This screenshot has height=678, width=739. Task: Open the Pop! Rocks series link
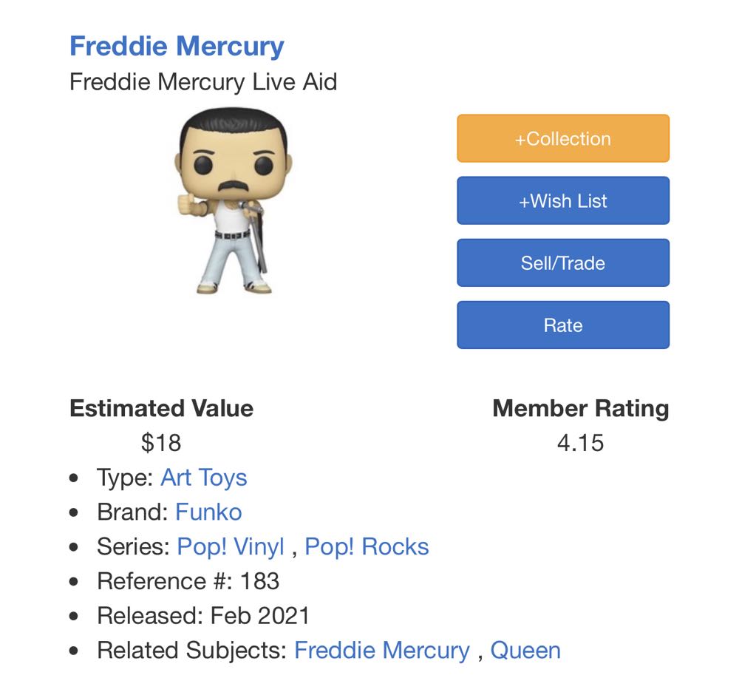pos(365,546)
